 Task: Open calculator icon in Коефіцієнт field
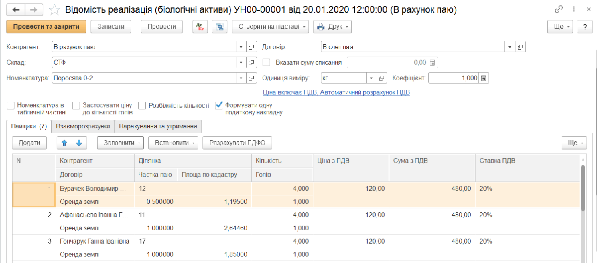[x=484, y=78]
